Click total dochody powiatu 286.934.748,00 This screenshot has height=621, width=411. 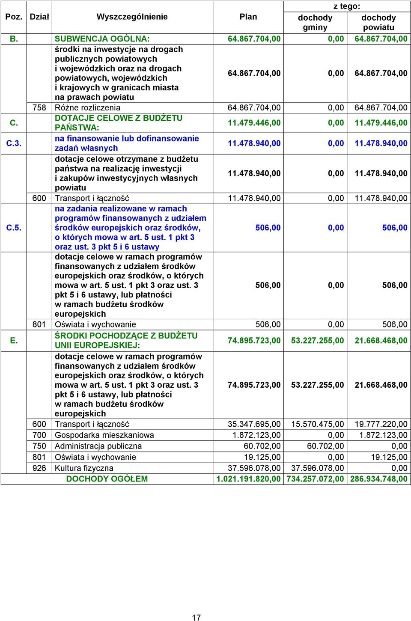[x=379, y=479]
